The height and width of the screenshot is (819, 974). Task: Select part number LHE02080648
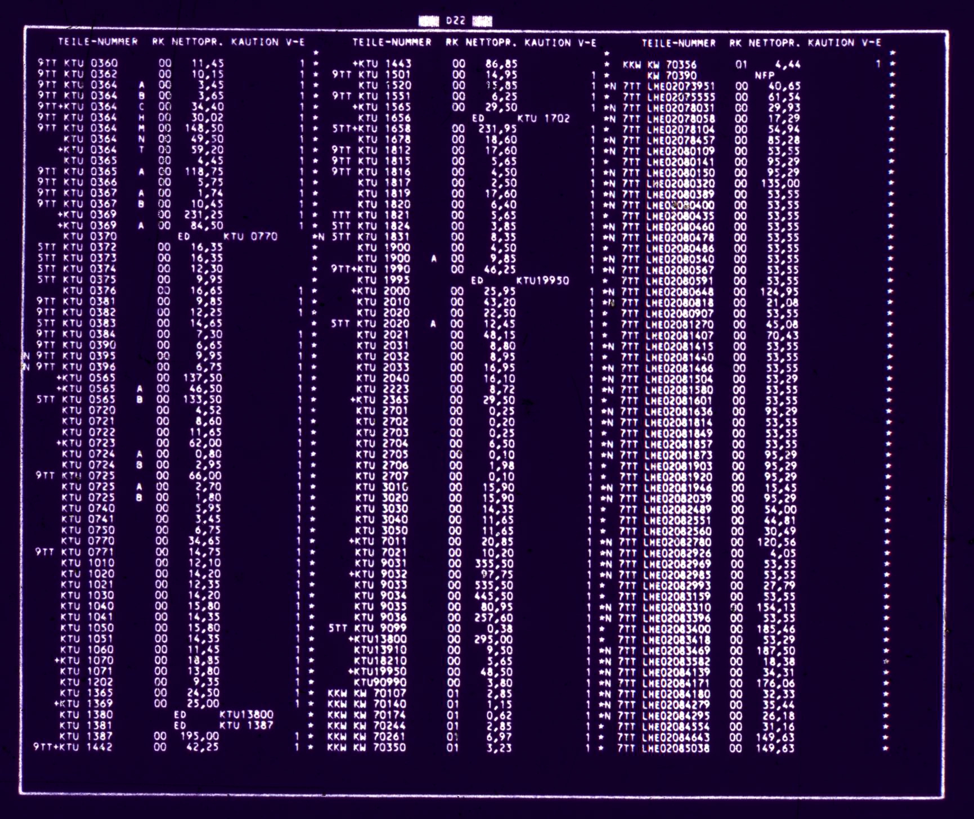pyautogui.click(x=680, y=292)
